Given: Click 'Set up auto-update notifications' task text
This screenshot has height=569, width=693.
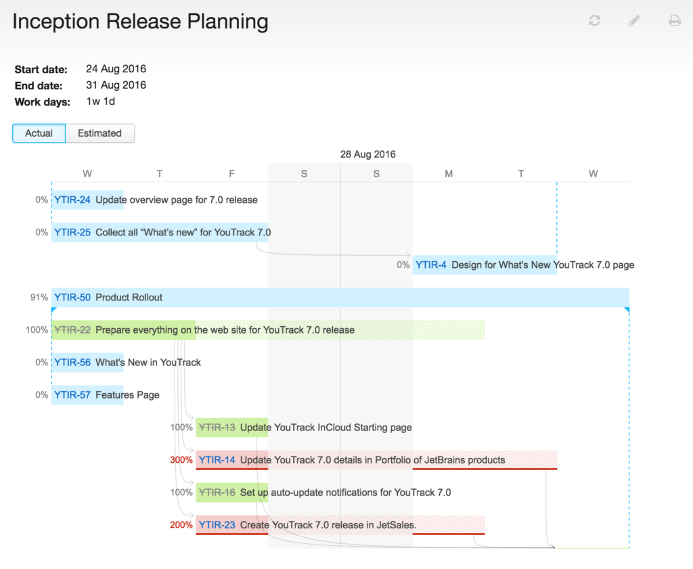Looking at the screenshot, I should tap(346, 492).
